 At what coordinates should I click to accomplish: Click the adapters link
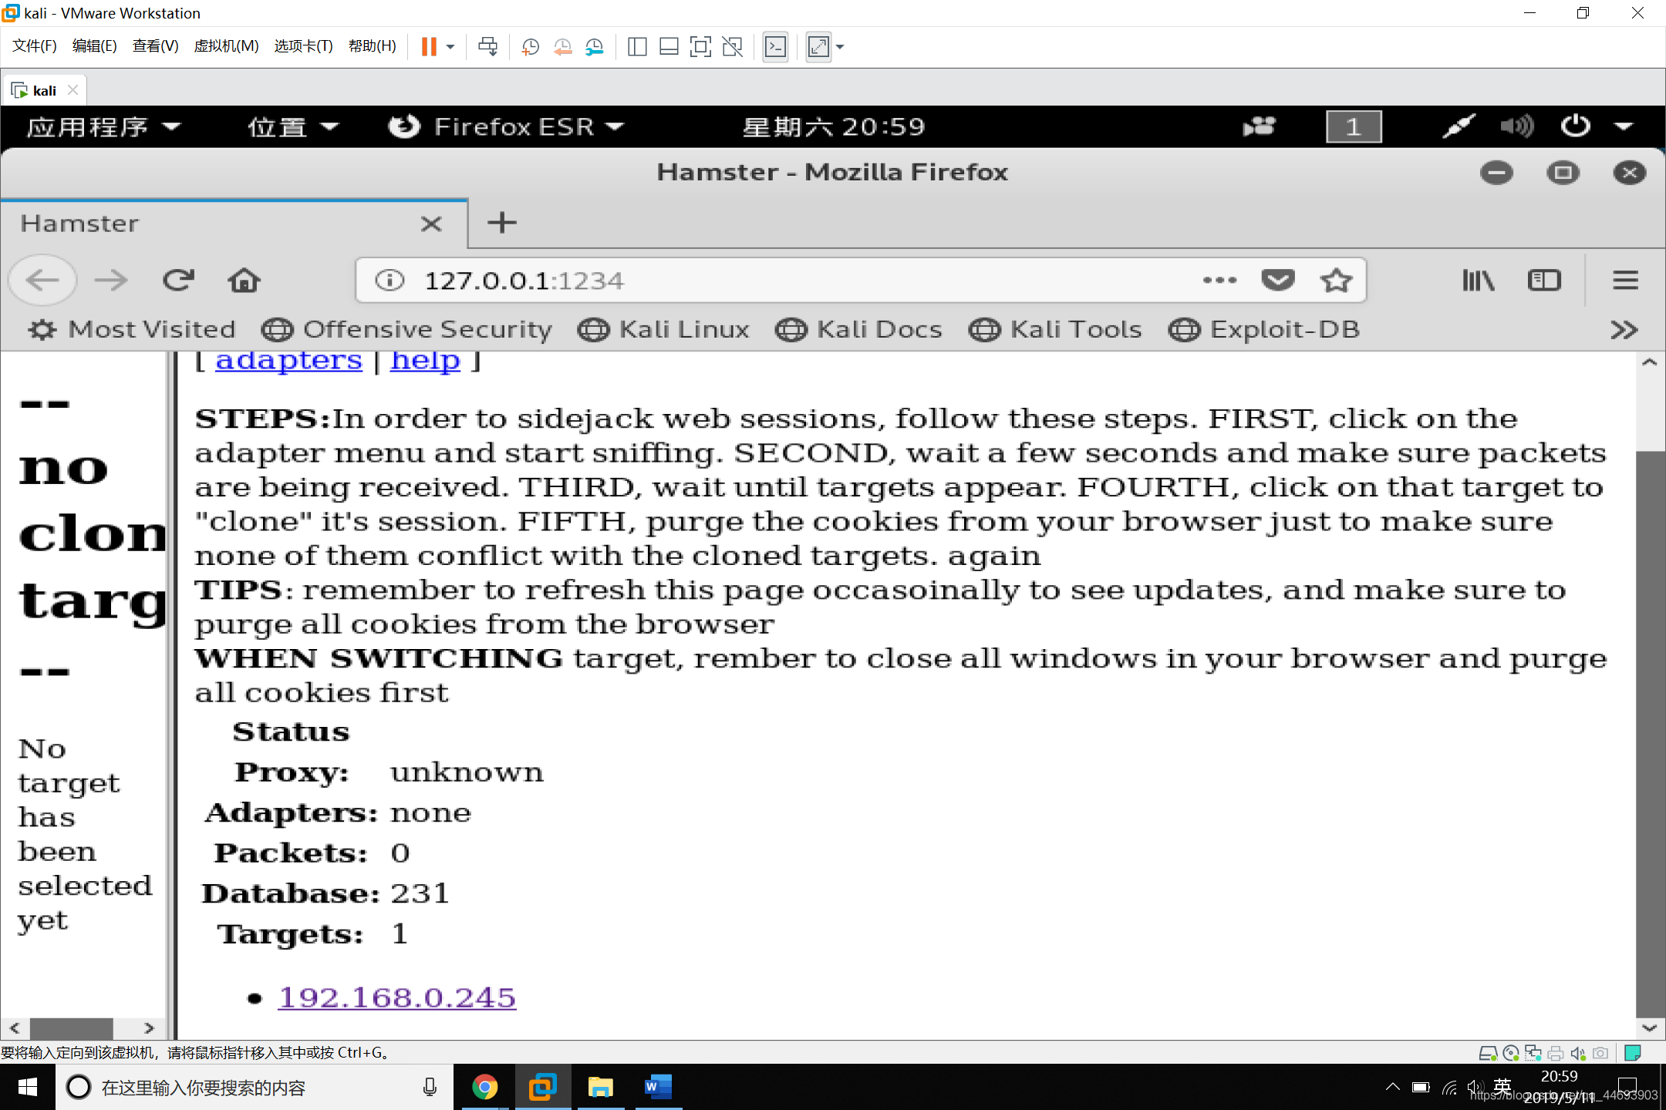(288, 361)
